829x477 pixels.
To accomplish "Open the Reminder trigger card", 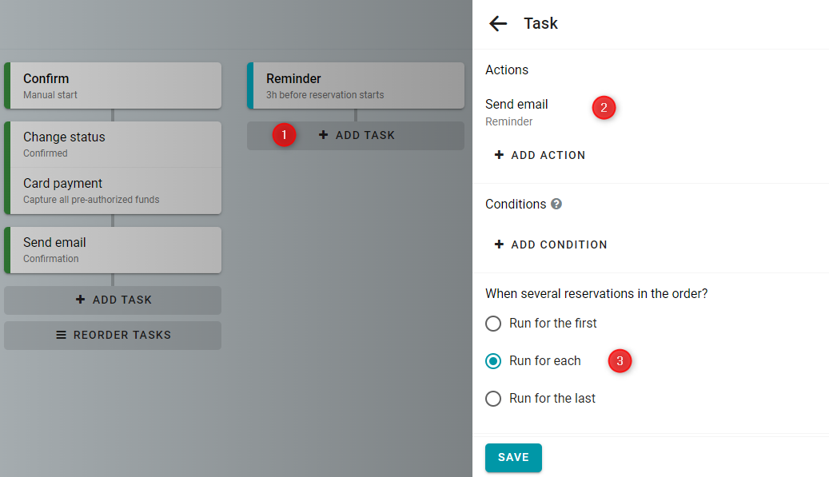I will (x=356, y=85).
